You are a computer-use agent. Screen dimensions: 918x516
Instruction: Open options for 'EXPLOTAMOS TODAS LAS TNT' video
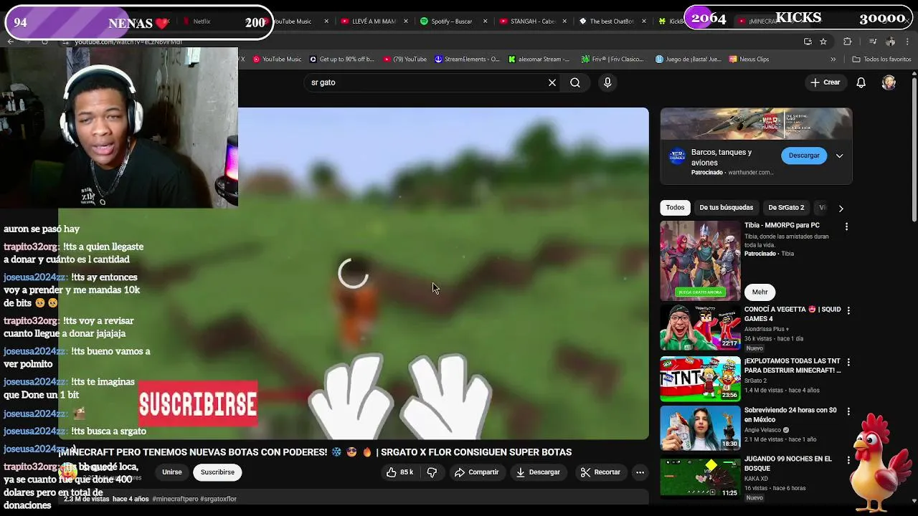click(x=848, y=362)
